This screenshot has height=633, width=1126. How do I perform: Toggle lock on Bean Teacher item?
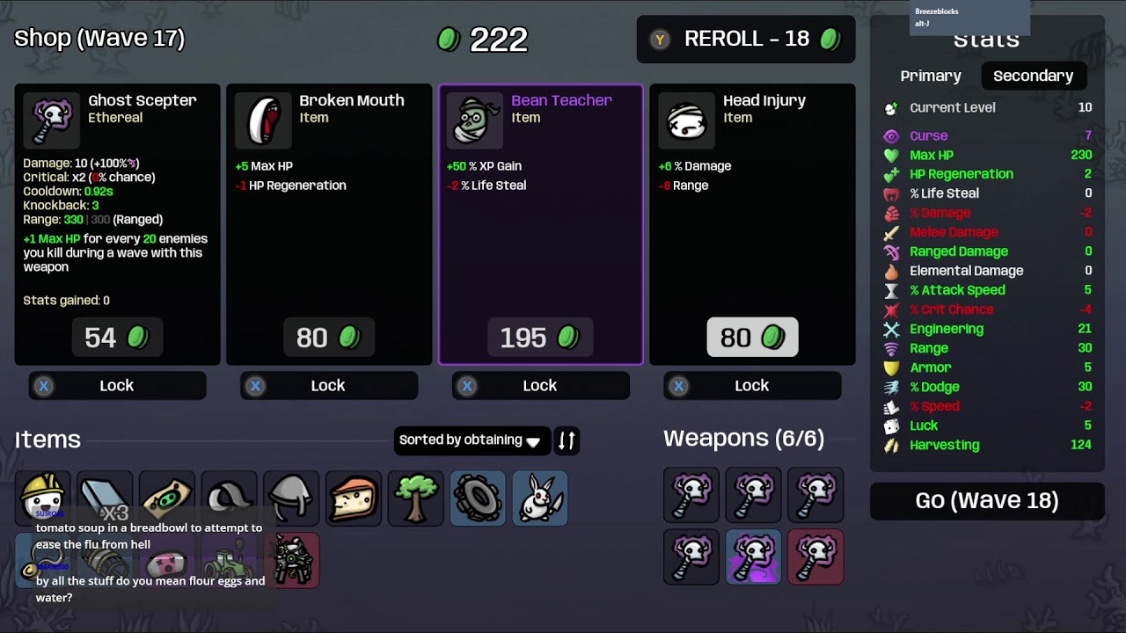coord(541,385)
